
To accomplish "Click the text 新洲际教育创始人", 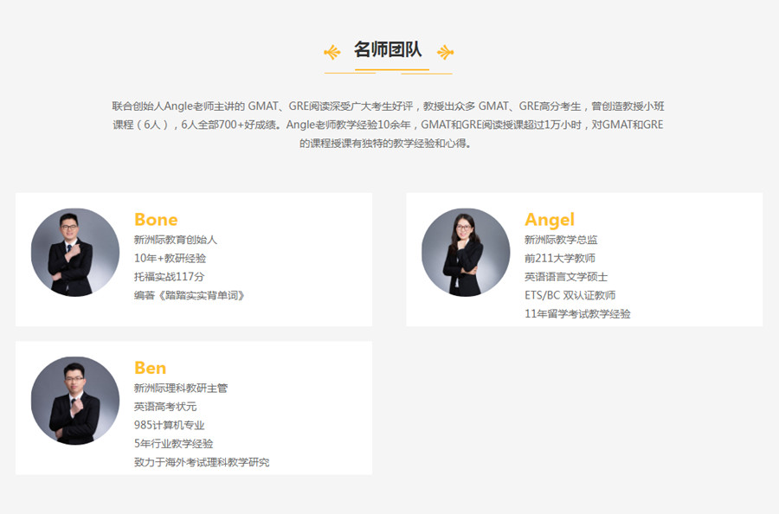I will (176, 240).
